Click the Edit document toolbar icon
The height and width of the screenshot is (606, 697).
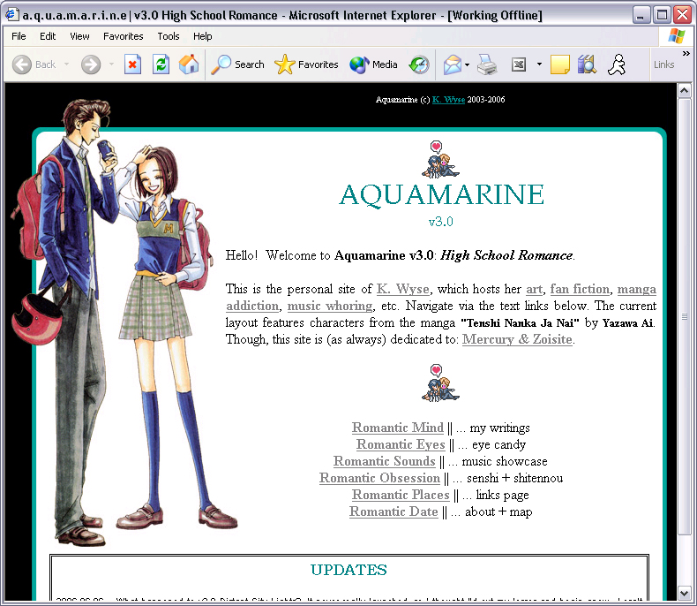click(x=519, y=65)
